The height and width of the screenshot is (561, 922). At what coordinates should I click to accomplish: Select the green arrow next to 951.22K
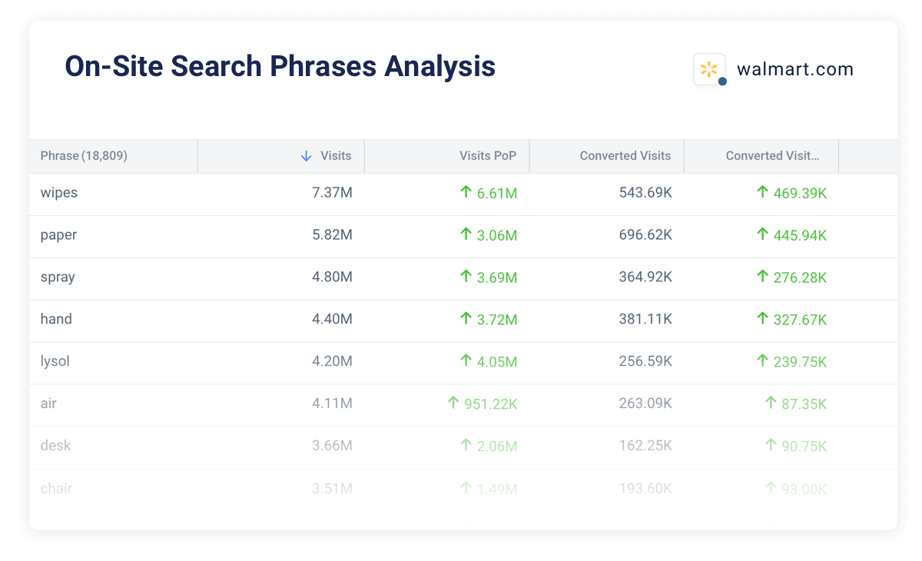coord(455,403)
